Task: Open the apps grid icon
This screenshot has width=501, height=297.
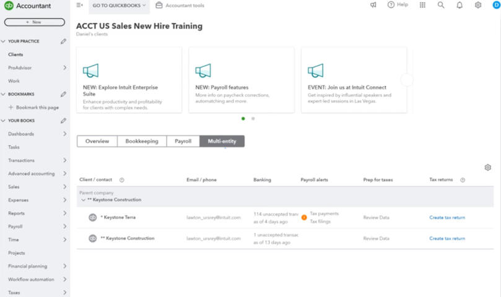Action: click(x=422, y=5)
